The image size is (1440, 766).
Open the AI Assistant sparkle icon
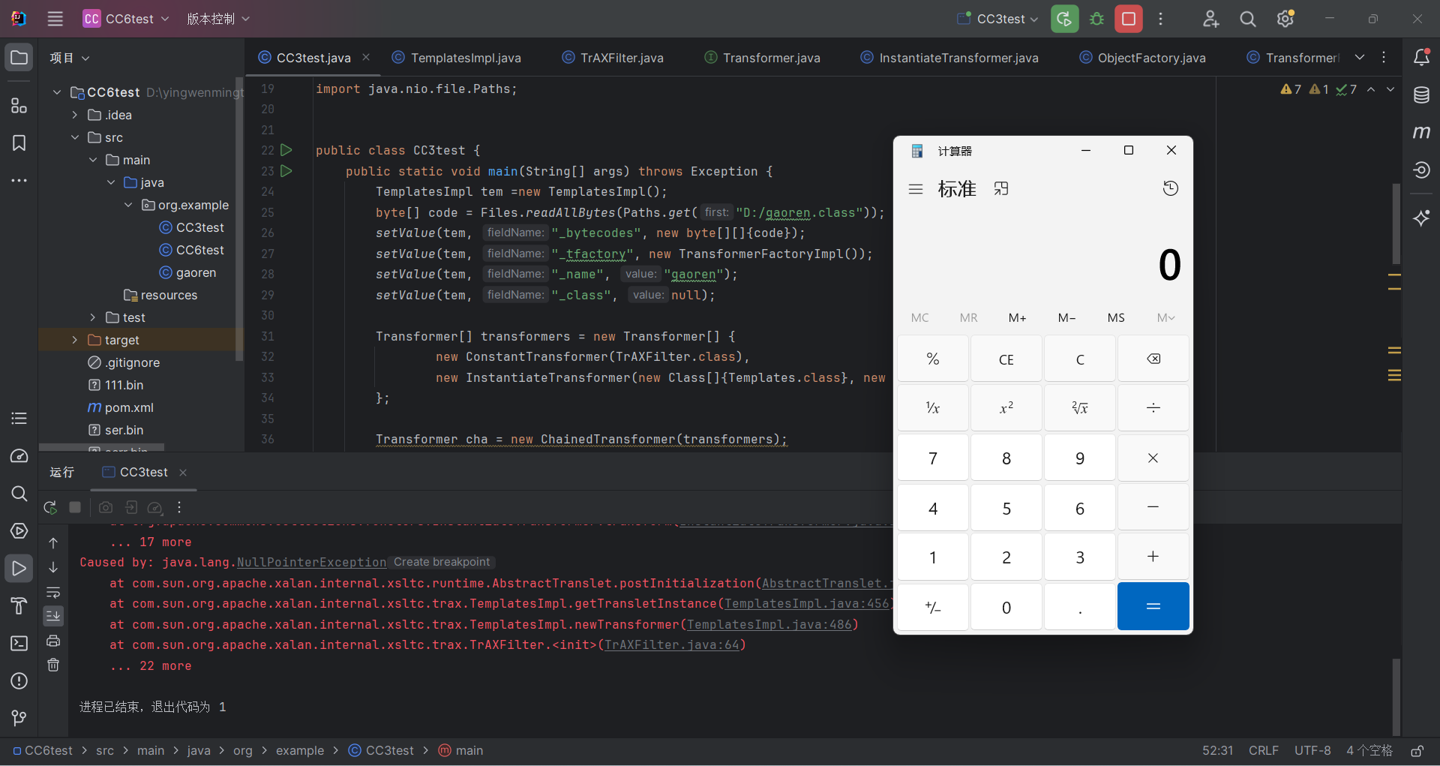click(1421, 218)
